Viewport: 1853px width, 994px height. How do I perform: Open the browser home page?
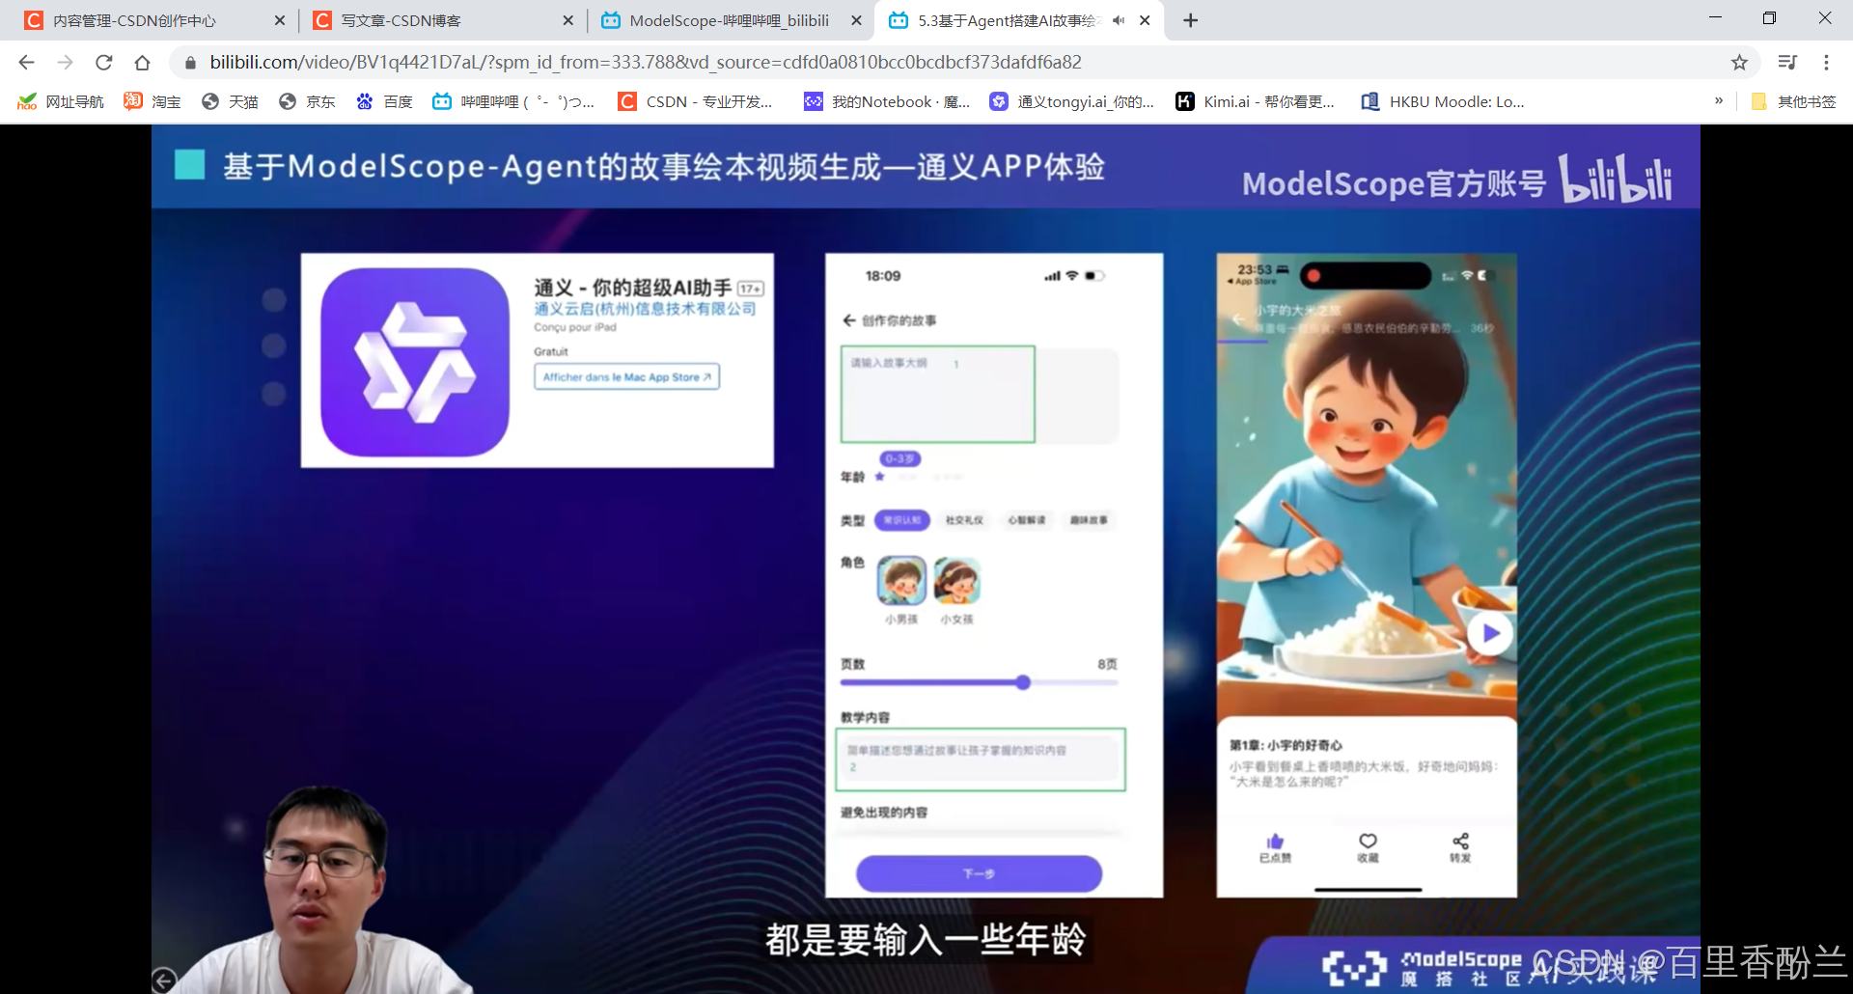(x=142, y=63)
